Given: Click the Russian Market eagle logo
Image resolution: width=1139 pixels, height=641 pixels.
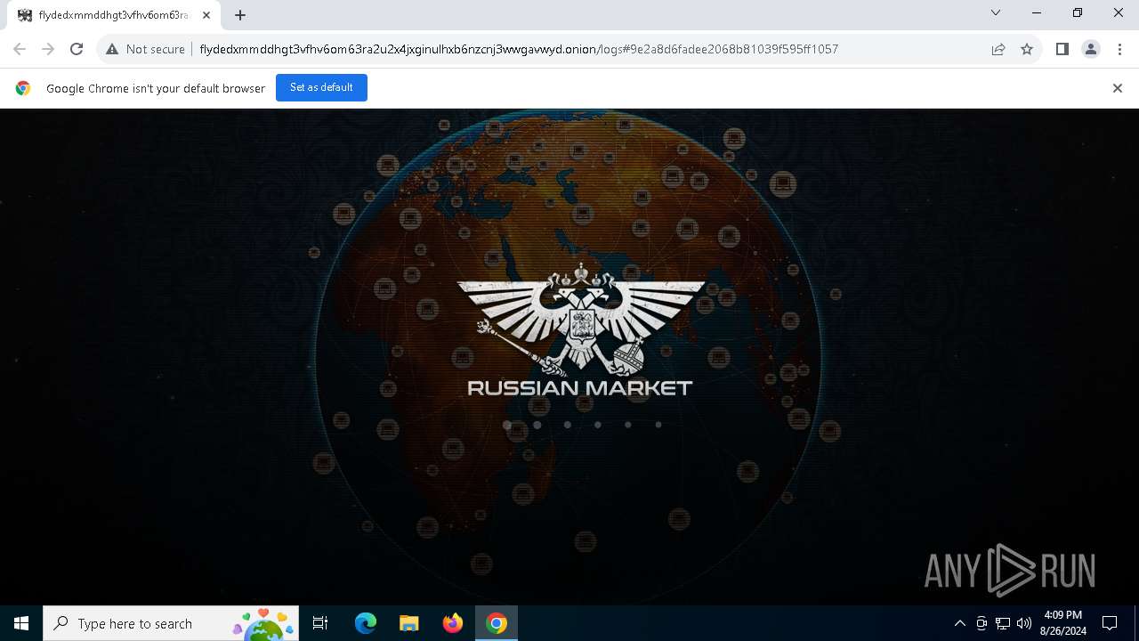Looking at the screenshot, I should pos(580,318).
